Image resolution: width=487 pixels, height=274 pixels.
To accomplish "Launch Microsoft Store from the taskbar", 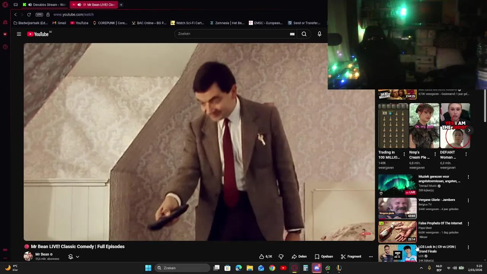I will point(228,268).
